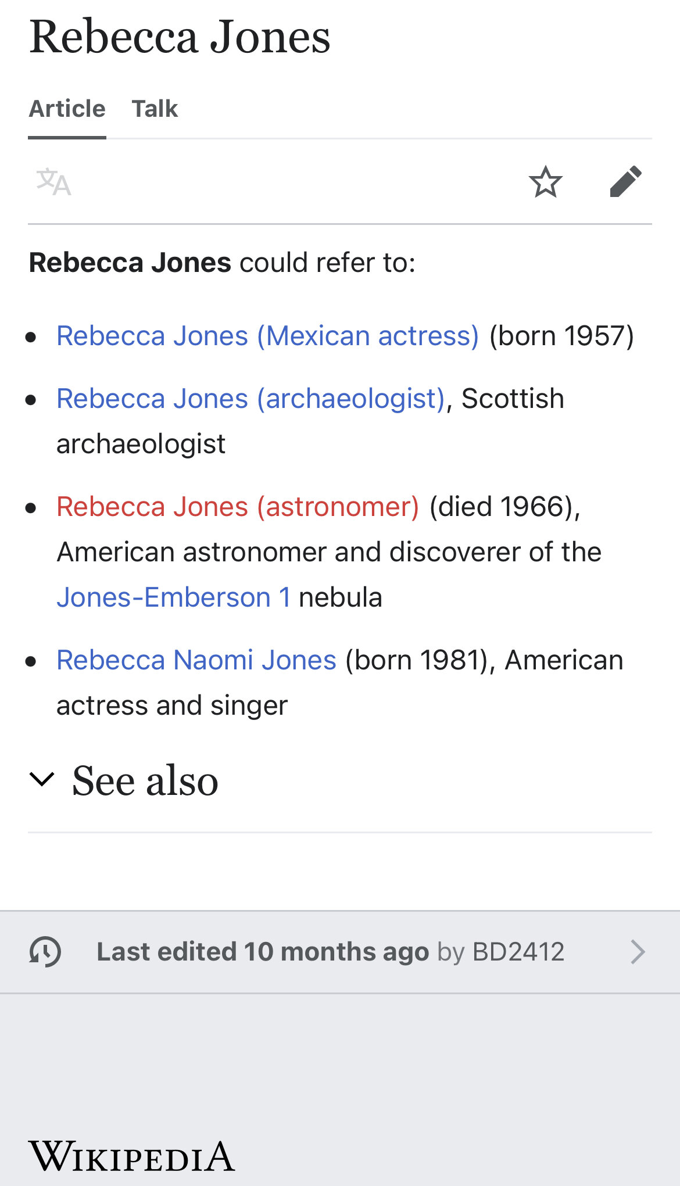Click the "actress and singer" description text
680x1186 pixels.
(172, 705)
